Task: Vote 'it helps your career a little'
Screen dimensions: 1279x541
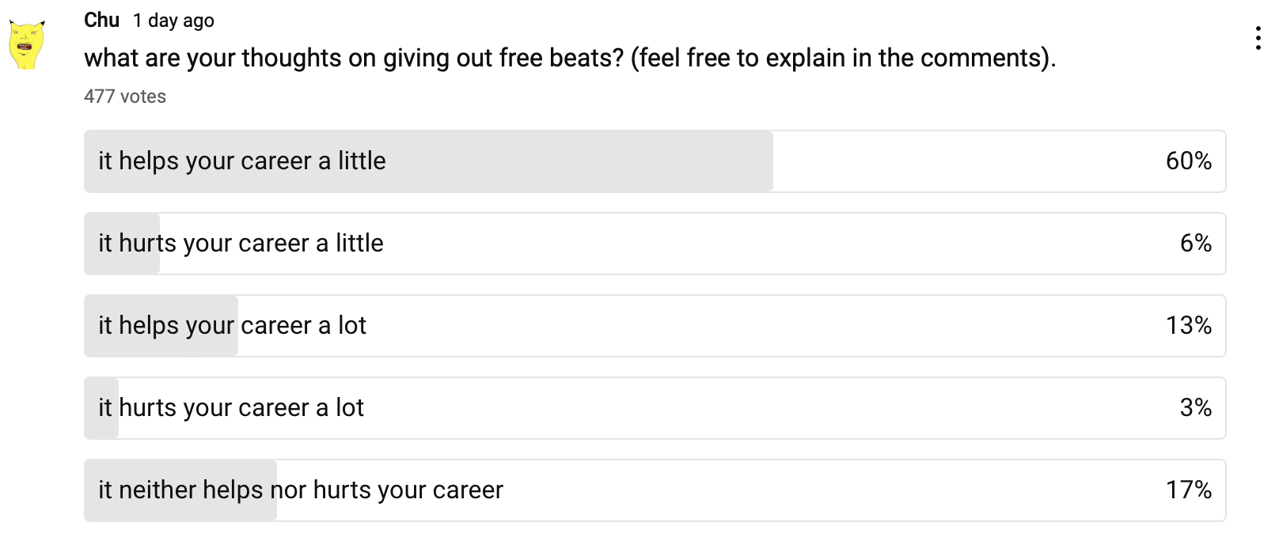Action: (x=655, y=161)
